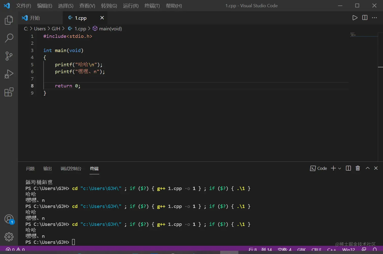383x254 pixels.
Task: Maximize the terminal panel with up chevron
Action: (x=368, y=168)
